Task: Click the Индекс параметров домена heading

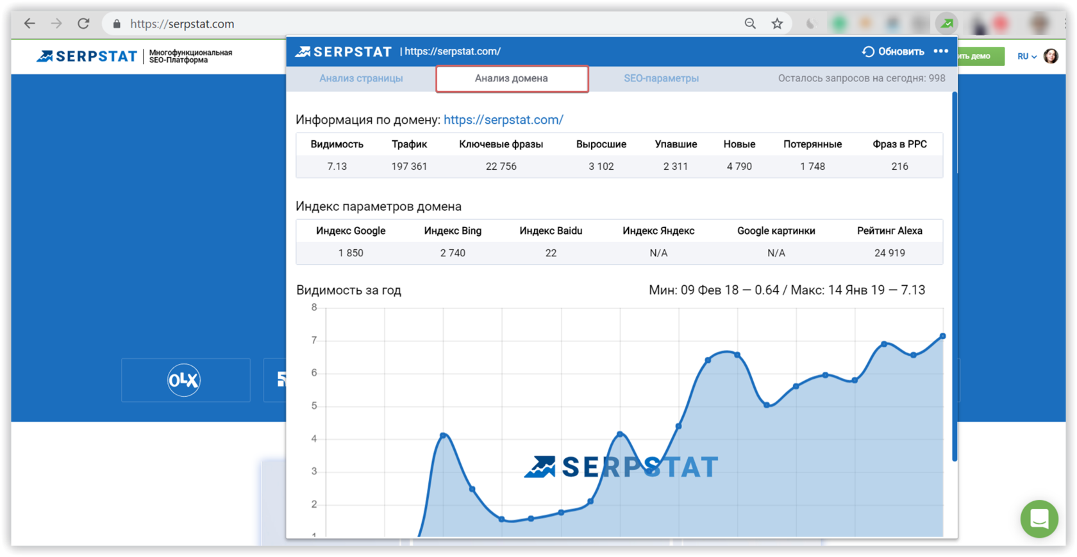Action: coord(378,206)
